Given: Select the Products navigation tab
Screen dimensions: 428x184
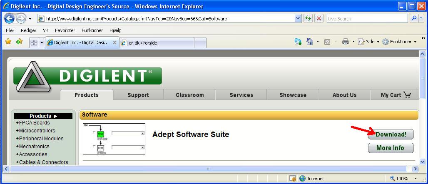Looking at the screenshot, I should coord(87,95).
